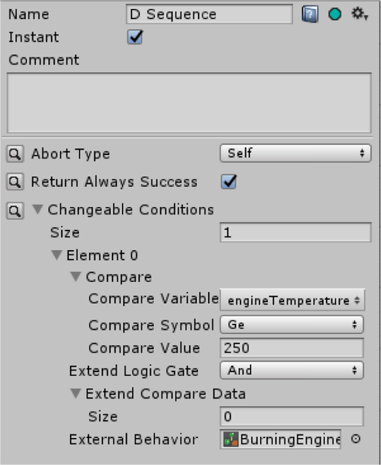Collapse the Changeable Conditions foldout

[x=38, y=209]
